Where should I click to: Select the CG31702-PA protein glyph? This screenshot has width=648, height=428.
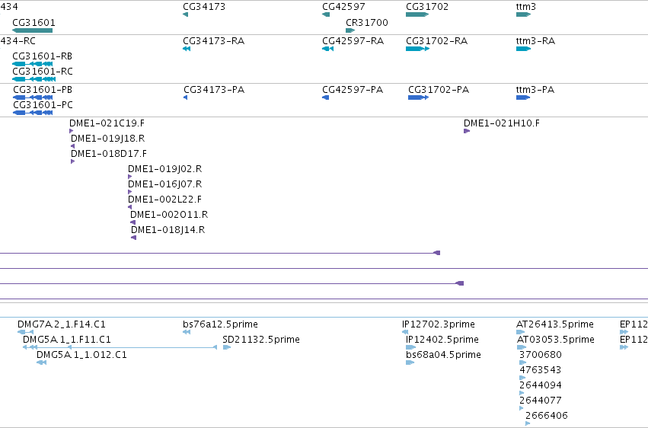[x=418, y=97]
